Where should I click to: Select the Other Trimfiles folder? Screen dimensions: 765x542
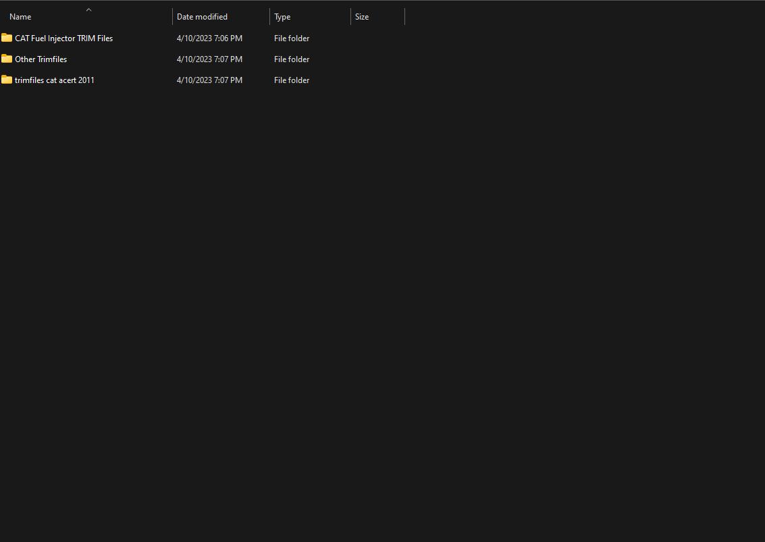tap(41, 59)
